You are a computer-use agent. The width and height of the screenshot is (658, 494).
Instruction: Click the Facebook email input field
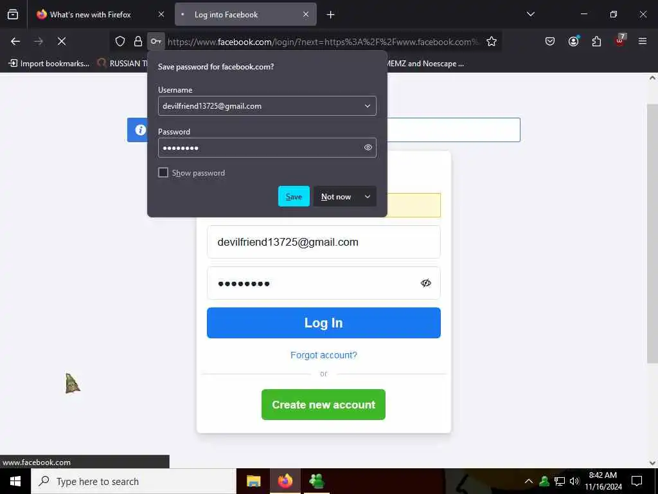[324, 242]
